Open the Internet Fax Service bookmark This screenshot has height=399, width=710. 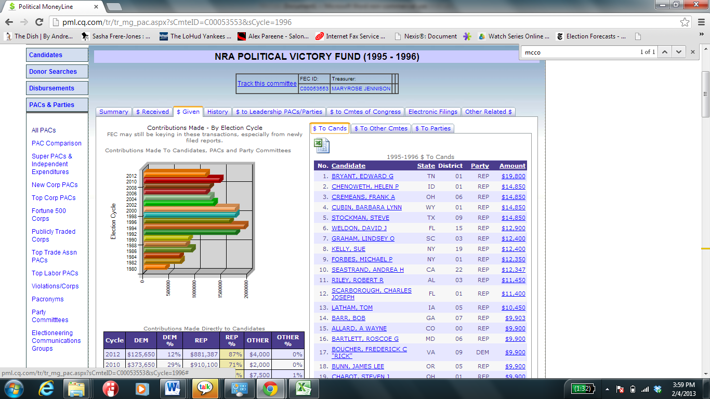(x=351, y=36)
